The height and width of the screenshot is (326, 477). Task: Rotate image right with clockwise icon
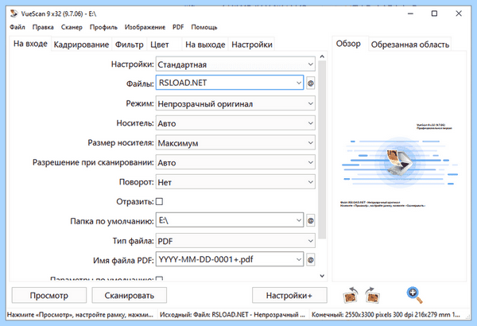(x=372, y=295)
